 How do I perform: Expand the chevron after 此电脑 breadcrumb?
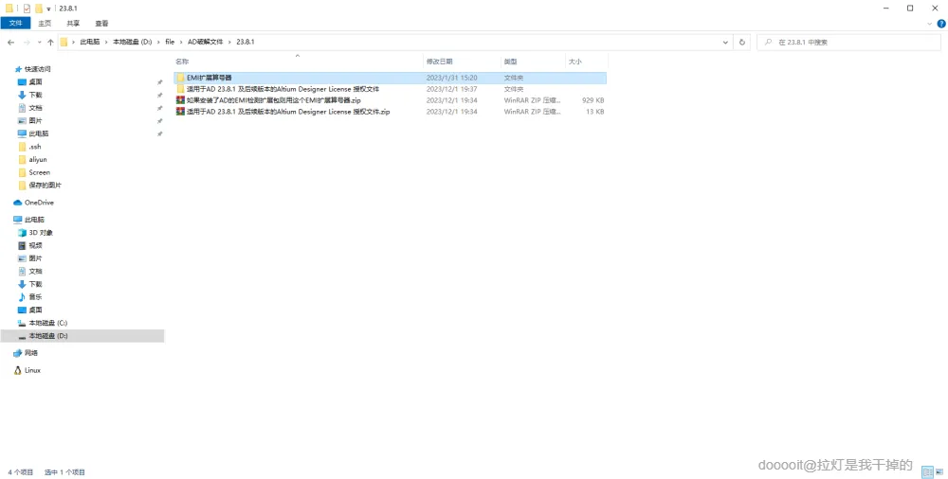[106, 42]
